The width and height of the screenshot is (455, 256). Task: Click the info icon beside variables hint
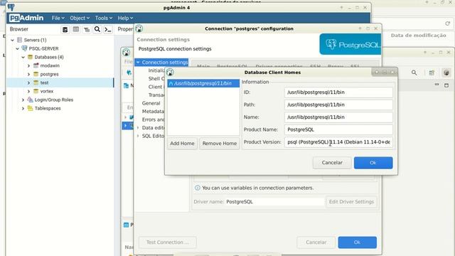coord(198,188)
